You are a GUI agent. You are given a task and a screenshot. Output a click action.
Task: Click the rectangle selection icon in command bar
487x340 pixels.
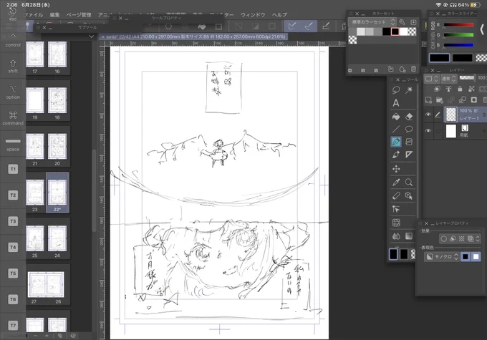(x=218, y=26)
